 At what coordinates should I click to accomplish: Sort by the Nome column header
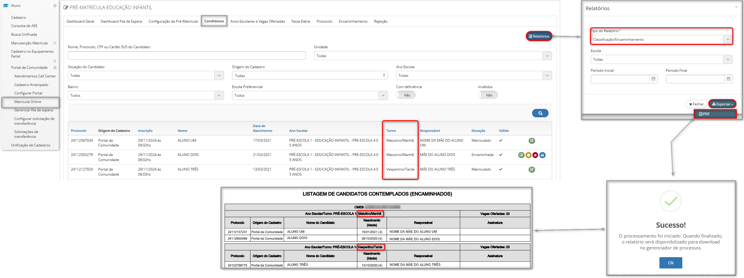[182, 131]
